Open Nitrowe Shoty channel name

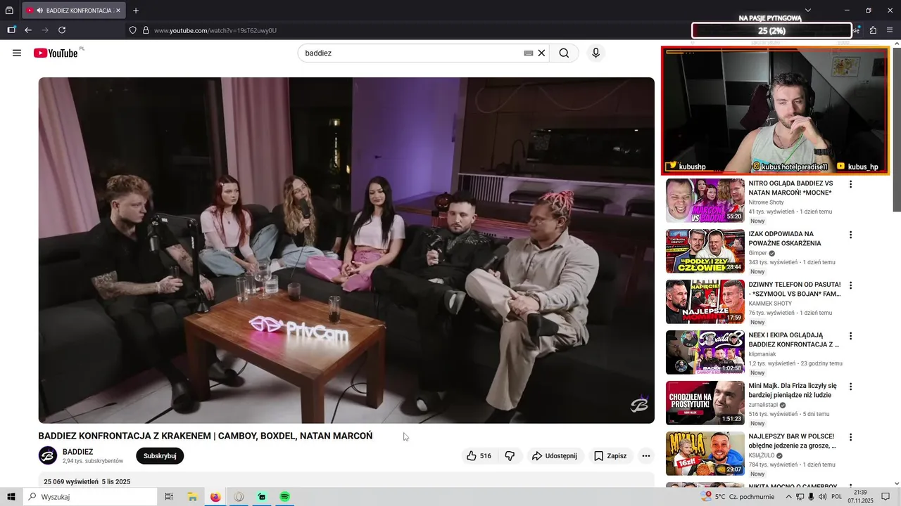766,202
